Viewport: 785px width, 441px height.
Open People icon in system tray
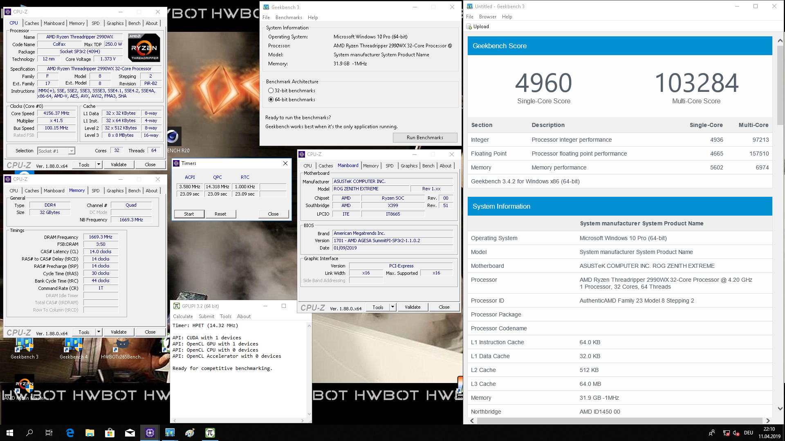click(x=712, y=433)
